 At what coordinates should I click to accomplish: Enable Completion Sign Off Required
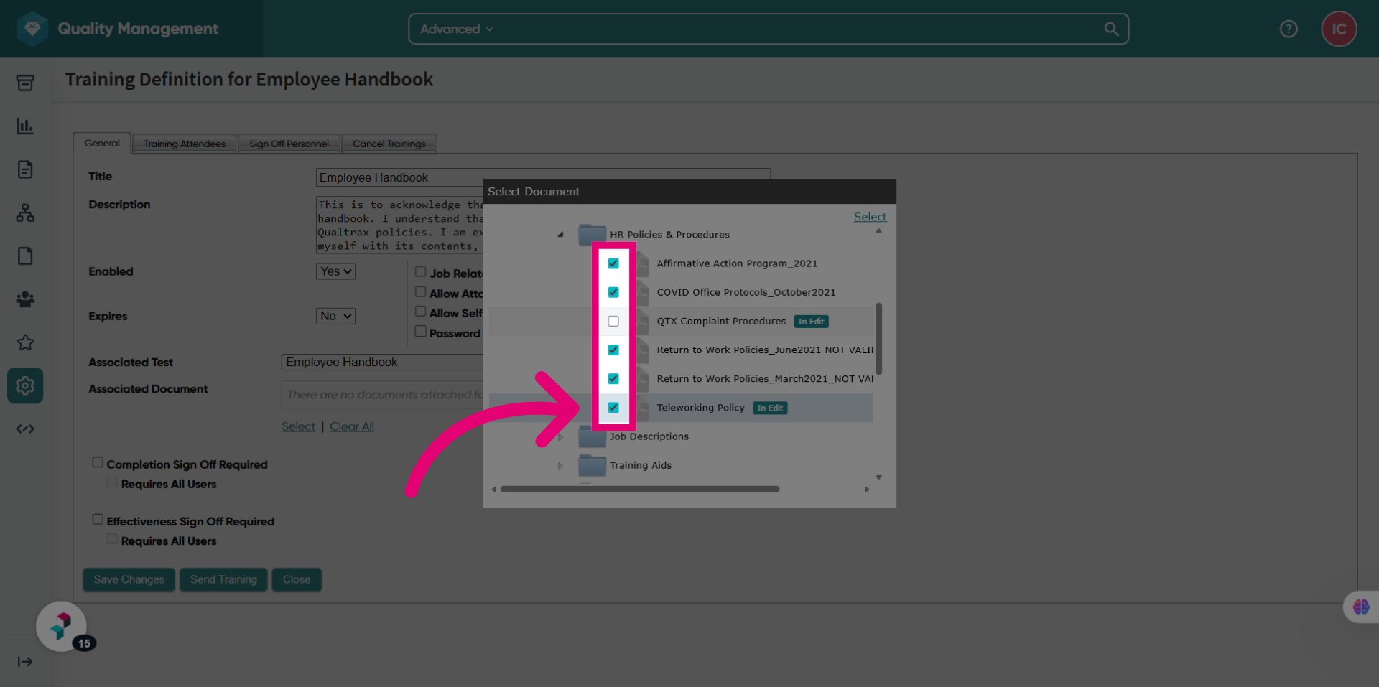coord(98,462)
